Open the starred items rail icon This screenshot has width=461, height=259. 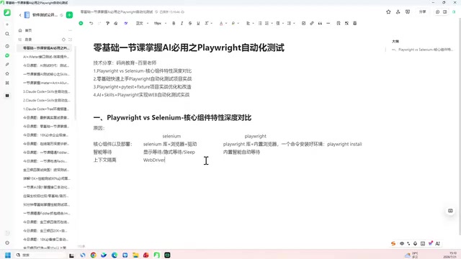pos(7,73)
